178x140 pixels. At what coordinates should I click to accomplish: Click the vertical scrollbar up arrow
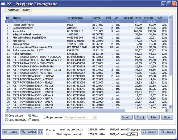tap(170, 17)
